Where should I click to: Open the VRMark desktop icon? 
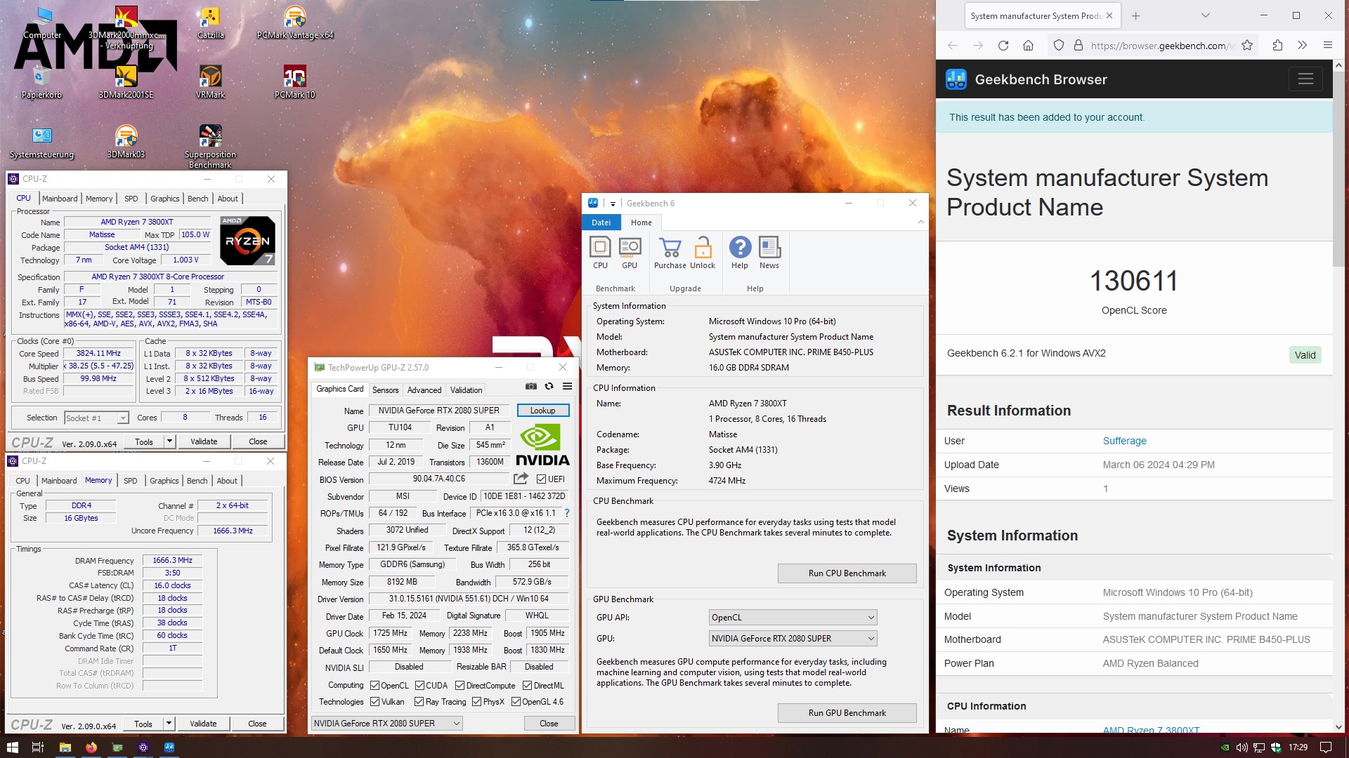pos(210,81)
